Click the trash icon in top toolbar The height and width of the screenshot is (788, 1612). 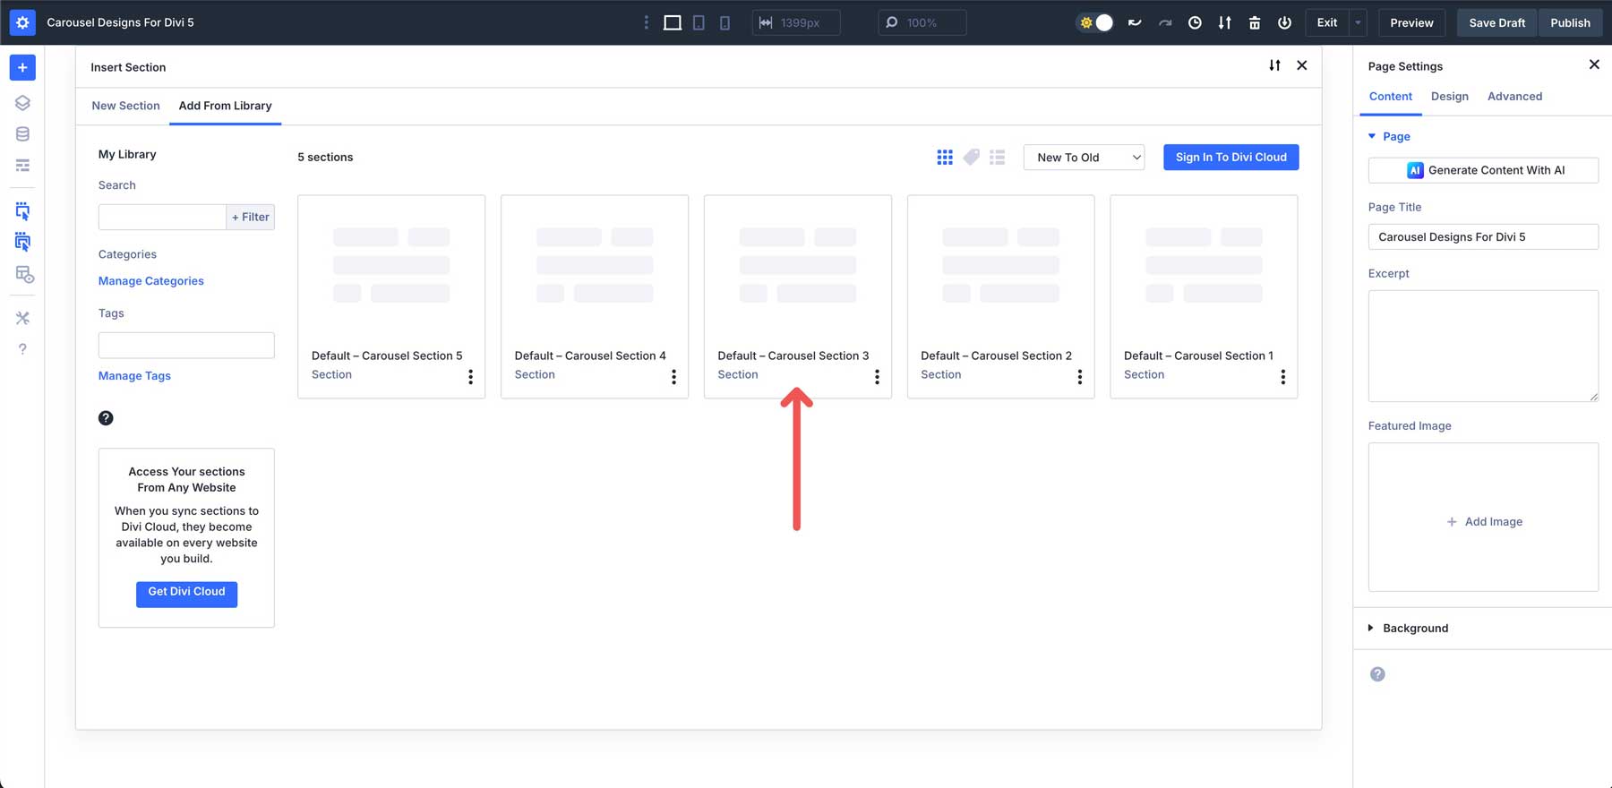[x=1254, y=22]
